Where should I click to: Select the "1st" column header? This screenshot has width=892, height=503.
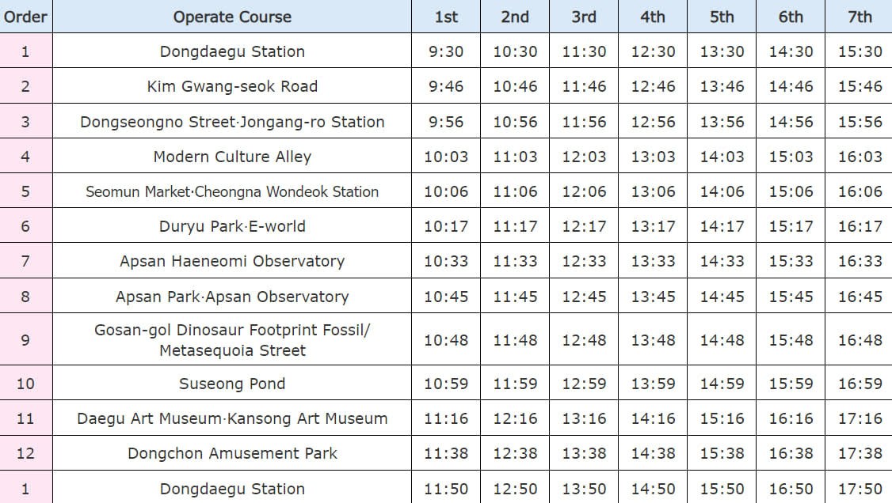[446, 17]
